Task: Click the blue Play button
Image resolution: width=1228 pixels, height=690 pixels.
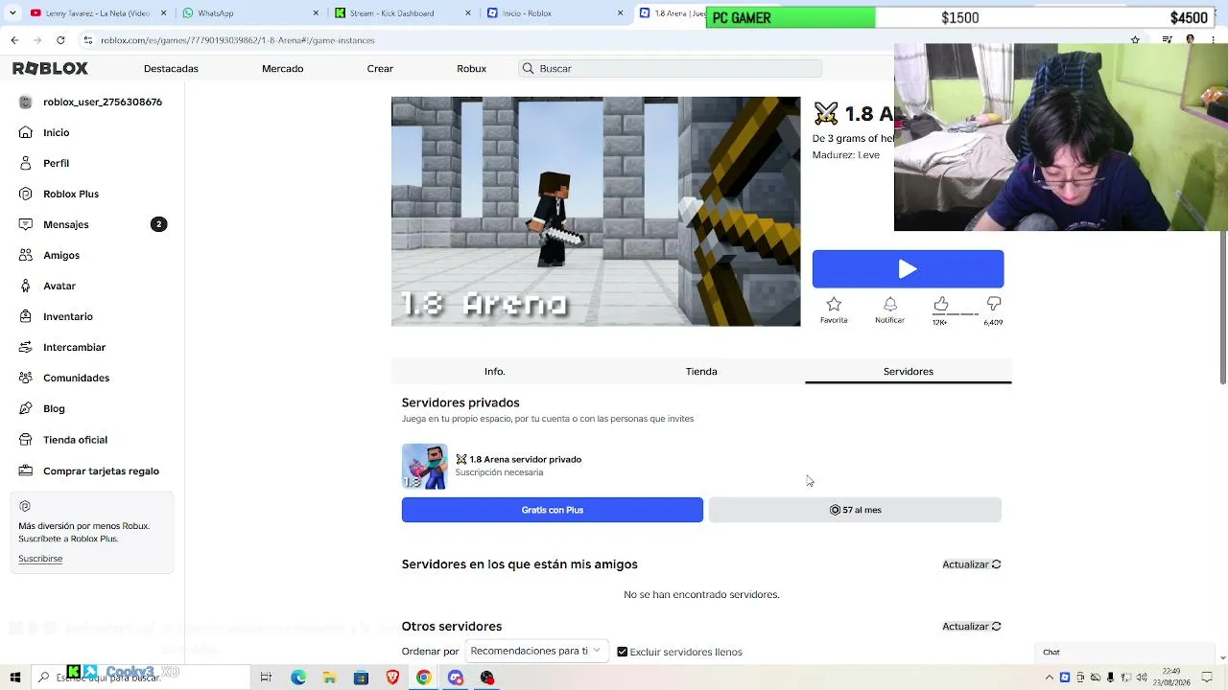Action: [908, 269]
